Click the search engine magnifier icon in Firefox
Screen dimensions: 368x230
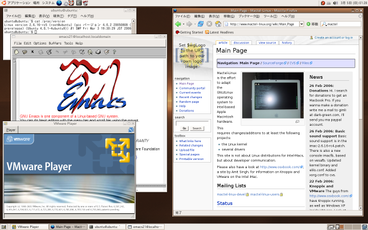pyautogui.click(x=324, y=24)
